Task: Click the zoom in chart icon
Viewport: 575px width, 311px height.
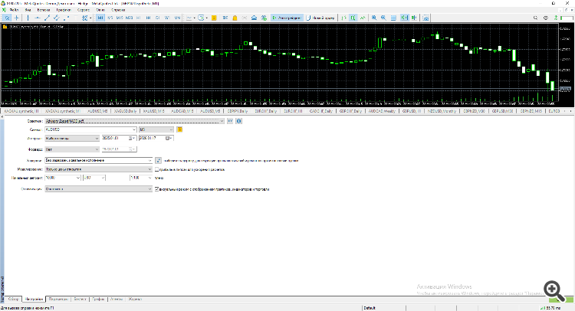Action: (373, 17)
